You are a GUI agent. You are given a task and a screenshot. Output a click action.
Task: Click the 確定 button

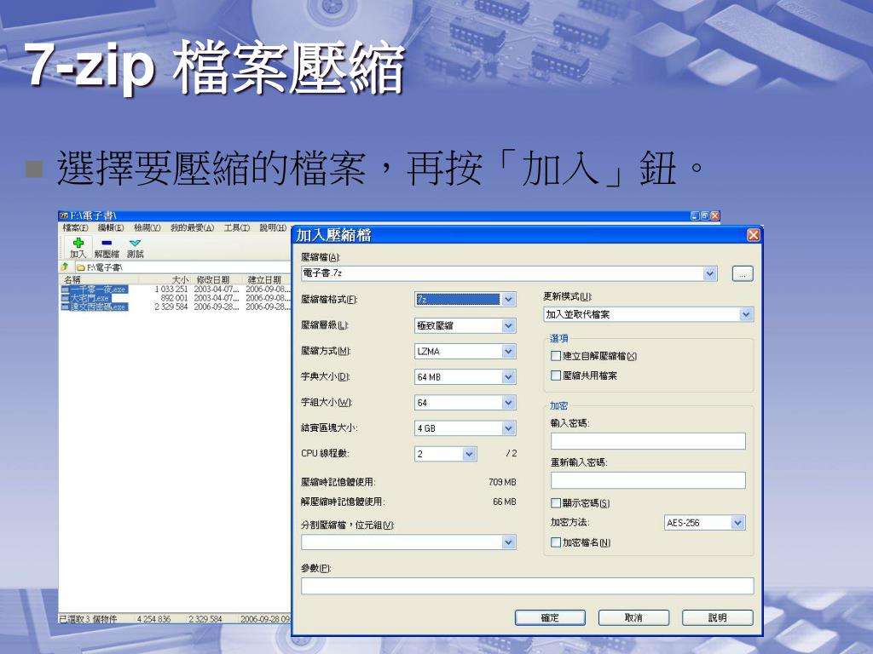coord(550,617)
